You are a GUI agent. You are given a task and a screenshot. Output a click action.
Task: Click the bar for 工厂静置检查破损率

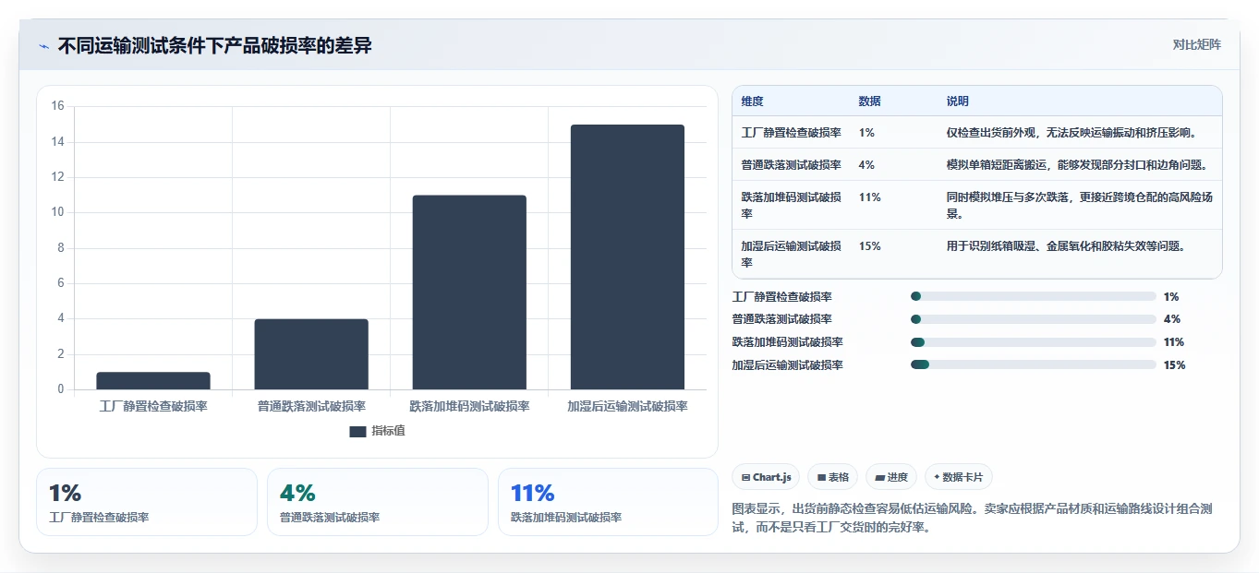[x=153, y=381]
